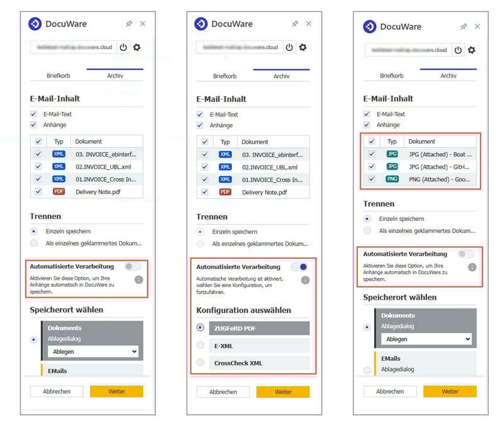Uncheck the Anhänge checkbox
The height and width of the screenshot is (425, 504).
click(x=33, y=125)
